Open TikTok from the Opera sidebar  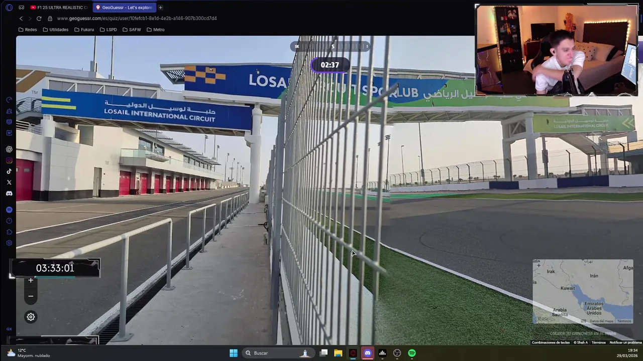(9, 171)
